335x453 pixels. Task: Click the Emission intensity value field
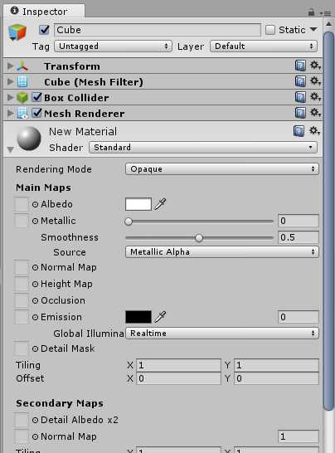[299, 317]
